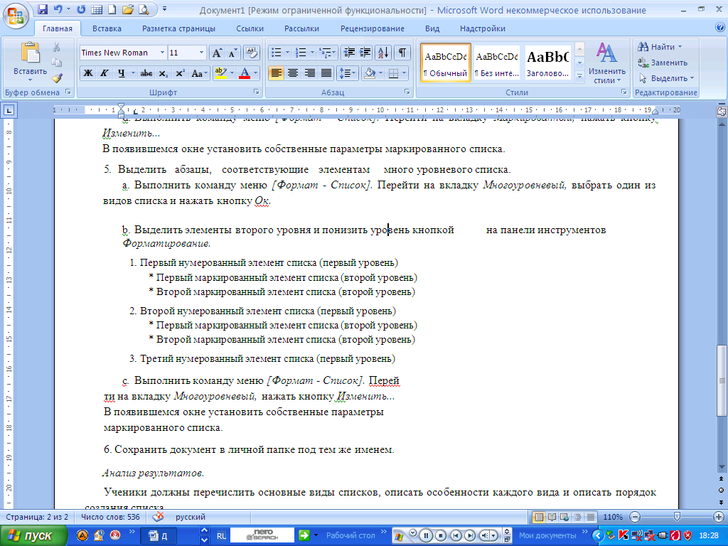Select the Обычный style
The image size is (728, 546).
[446, 63]
